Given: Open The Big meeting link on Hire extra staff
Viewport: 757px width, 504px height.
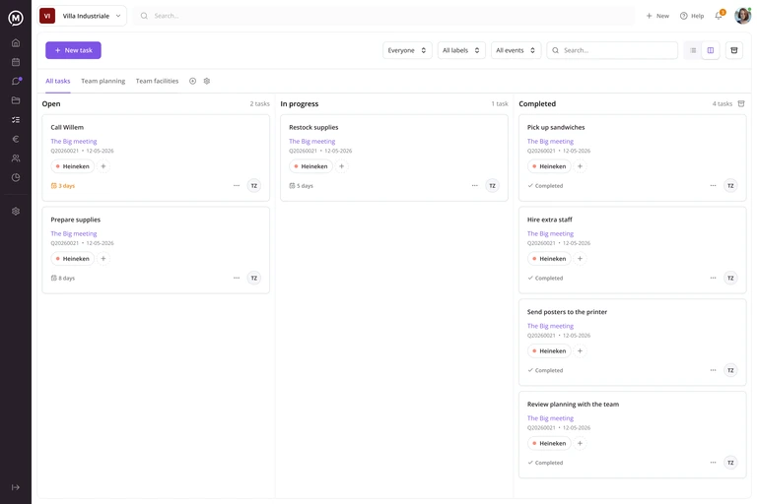Looking at the screenshot, I should tap(550, 233).
